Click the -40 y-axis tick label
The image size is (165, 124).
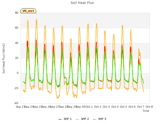[16, 103]
